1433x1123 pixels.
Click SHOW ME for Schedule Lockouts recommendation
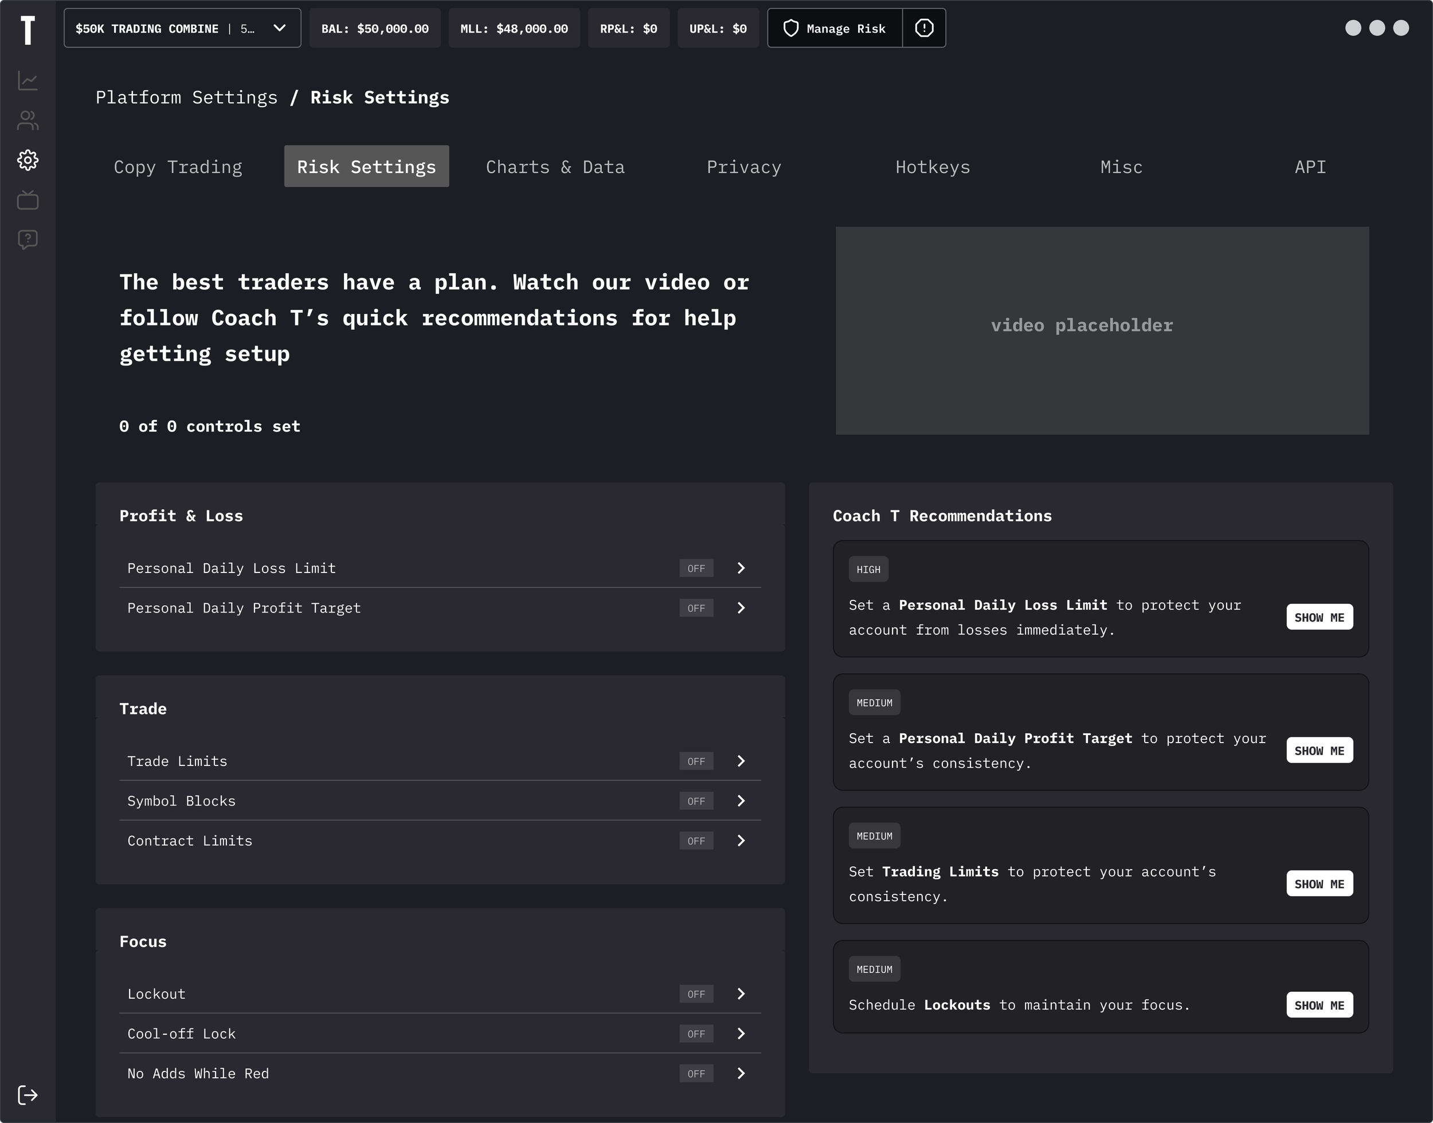tap(1320, 1004)
